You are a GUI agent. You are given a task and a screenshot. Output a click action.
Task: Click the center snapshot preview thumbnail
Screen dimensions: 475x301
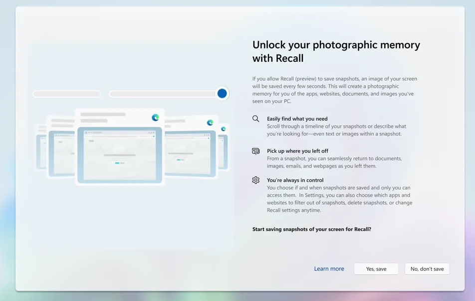[x=120, y=155]
